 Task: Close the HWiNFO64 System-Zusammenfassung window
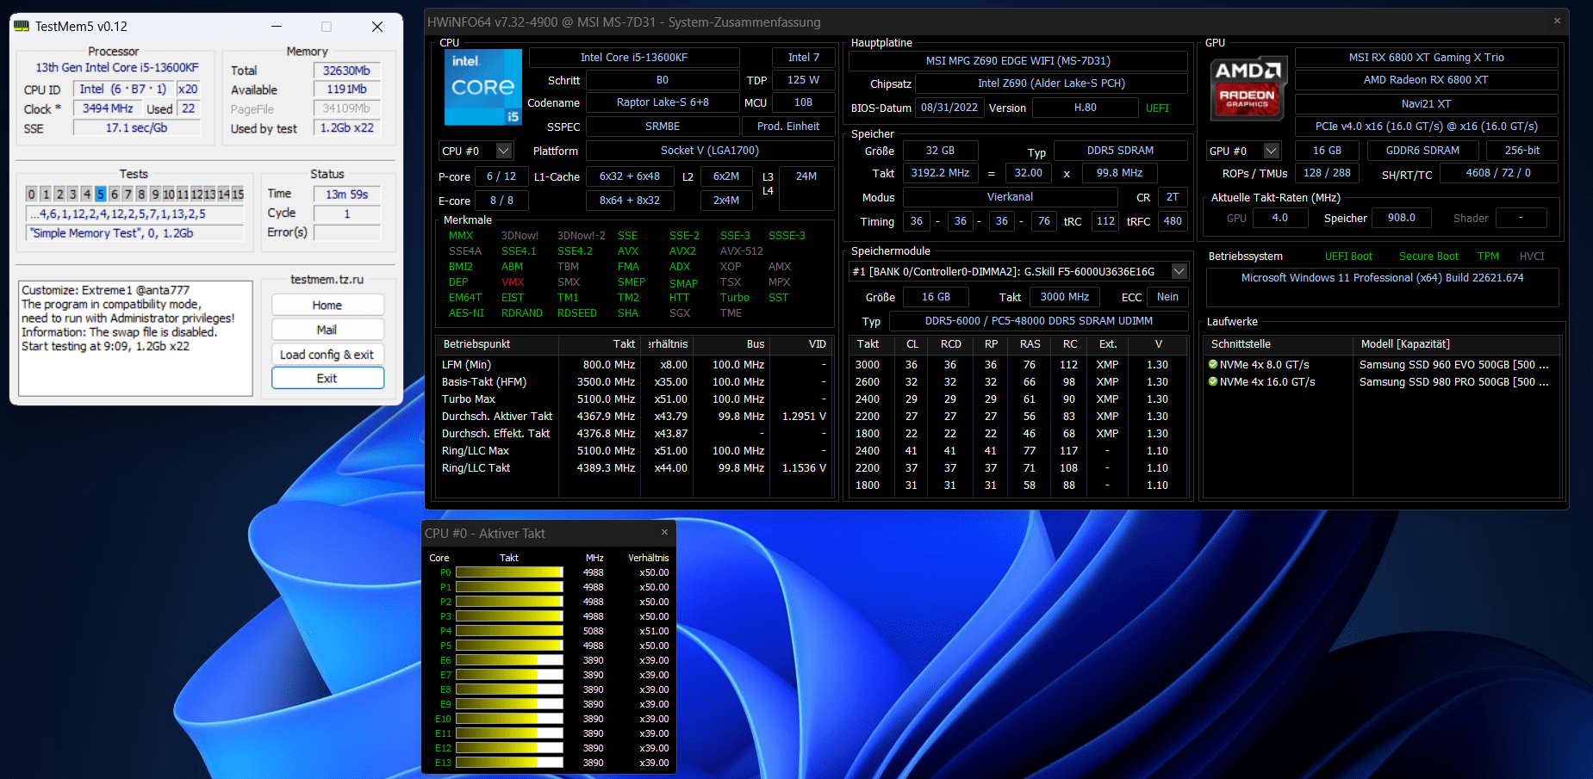point(1557,21)
